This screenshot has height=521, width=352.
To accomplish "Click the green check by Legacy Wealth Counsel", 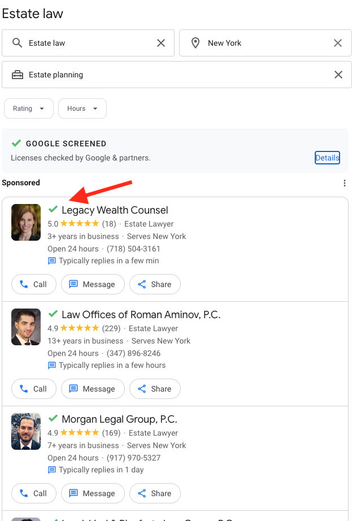I will pos(53,209).
